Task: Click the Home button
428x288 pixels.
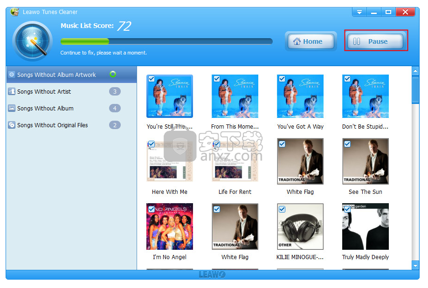Action: [x=311, y=41]
